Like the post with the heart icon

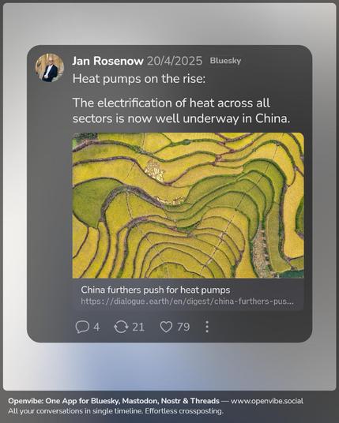[x=166, y=327]
